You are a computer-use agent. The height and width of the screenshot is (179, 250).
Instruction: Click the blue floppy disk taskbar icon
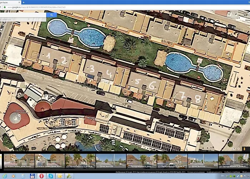pyautogui.click(x=32, y=176)
